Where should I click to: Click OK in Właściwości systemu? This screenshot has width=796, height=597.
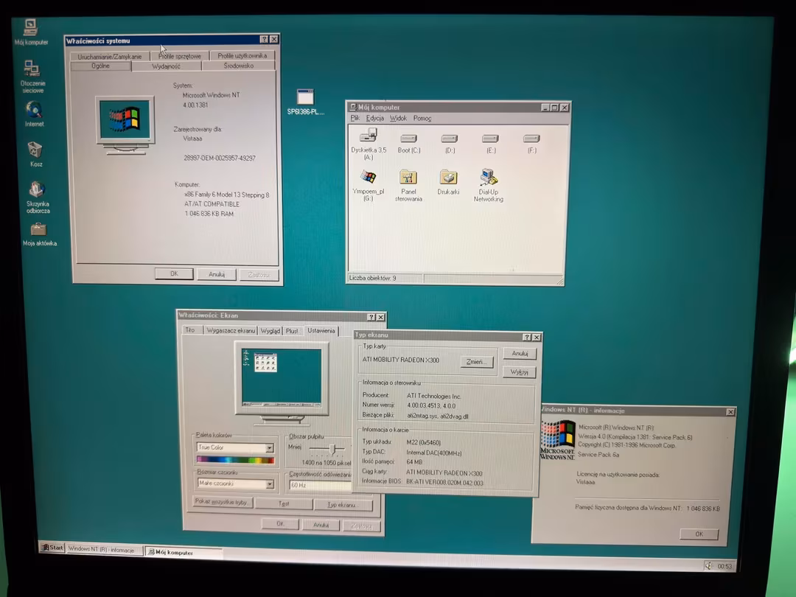point(174,273)
